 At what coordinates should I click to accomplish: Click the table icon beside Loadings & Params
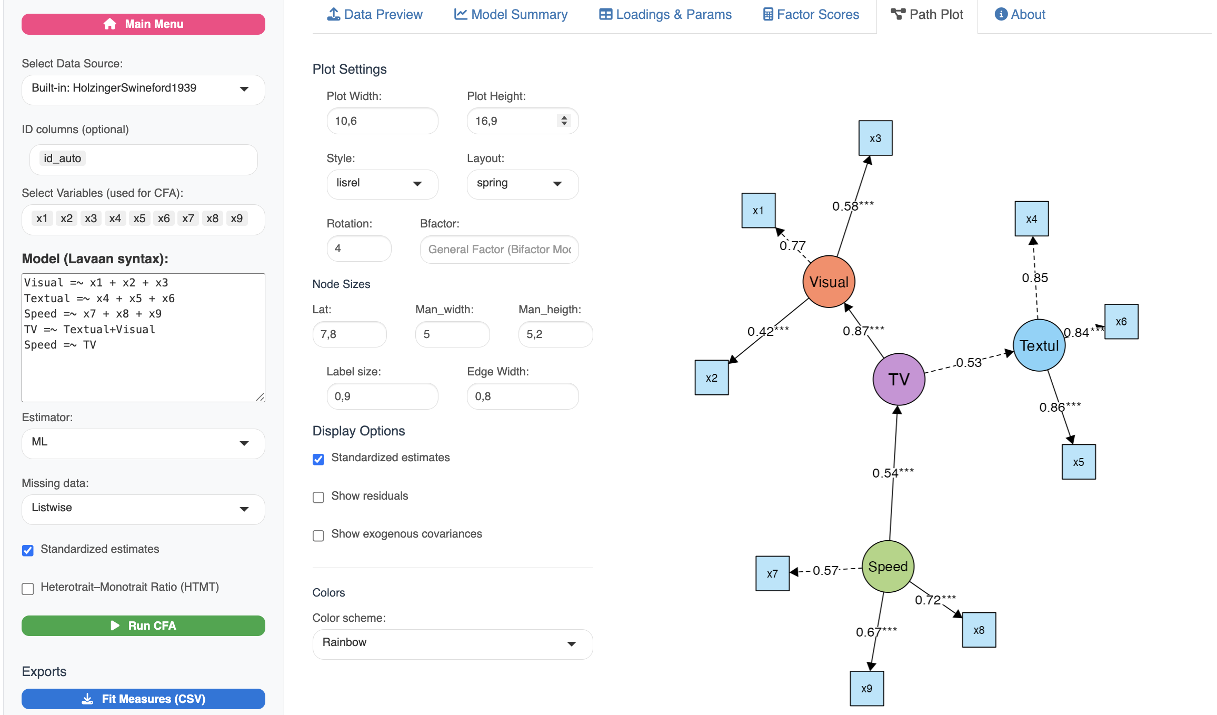pos(605,14)
